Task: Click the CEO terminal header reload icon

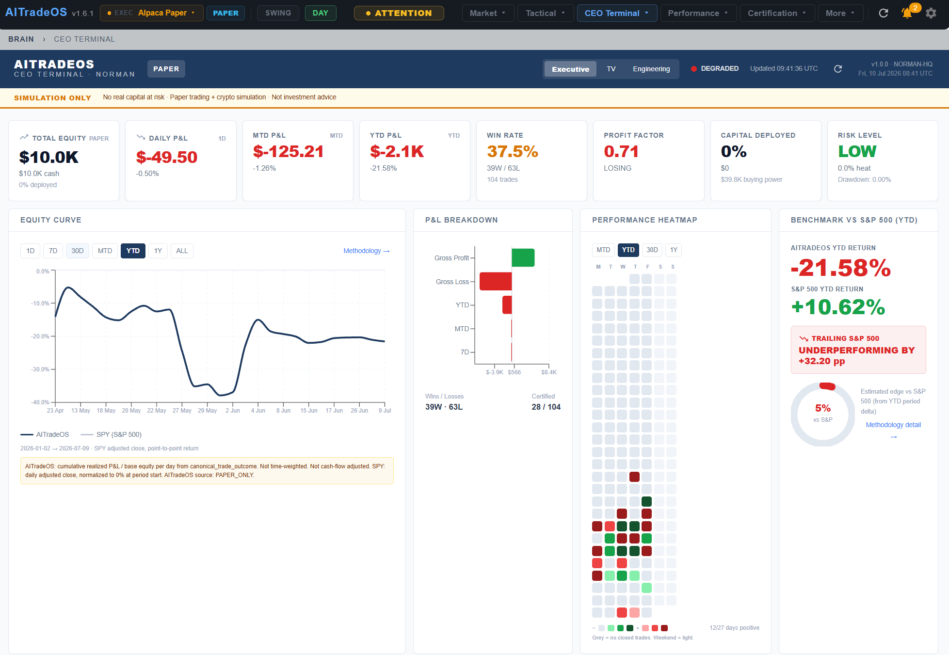Action: (x=838, y=69)
